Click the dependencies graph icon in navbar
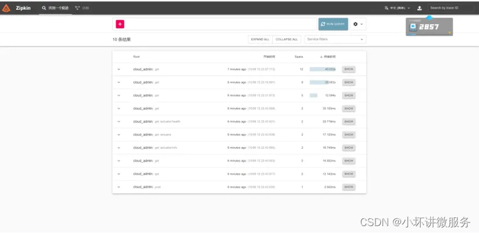 coord(77,8)
